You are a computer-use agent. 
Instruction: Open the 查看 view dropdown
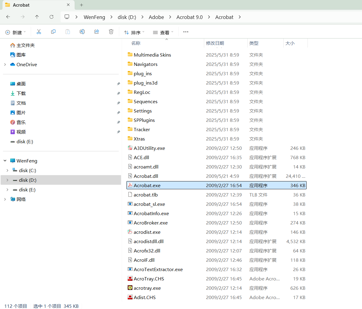click(x=163, y=32)
